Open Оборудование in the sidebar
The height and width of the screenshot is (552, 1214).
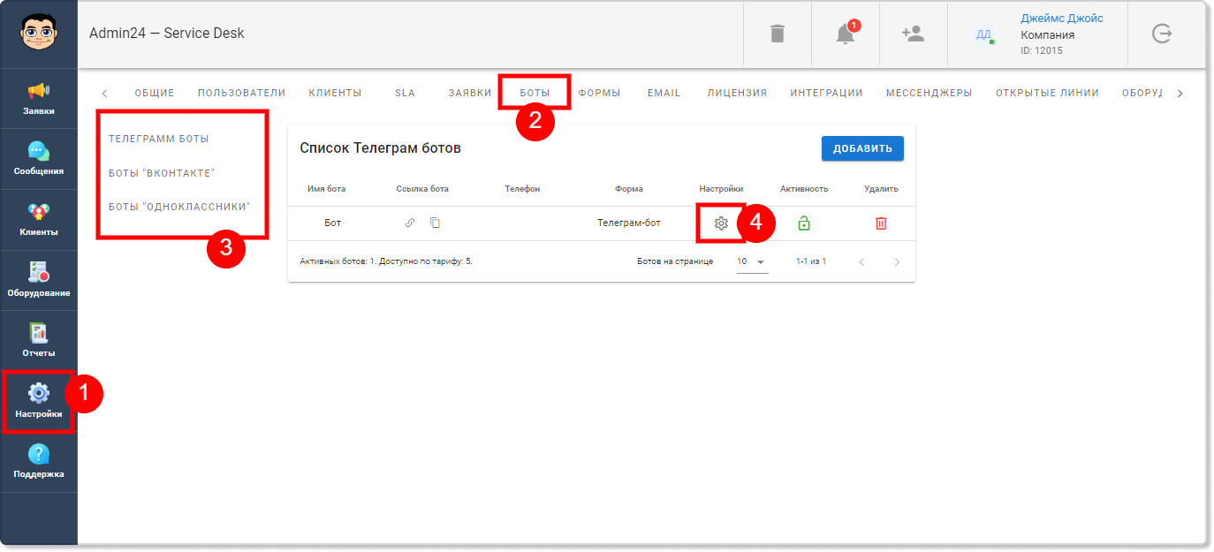[39, 280]
